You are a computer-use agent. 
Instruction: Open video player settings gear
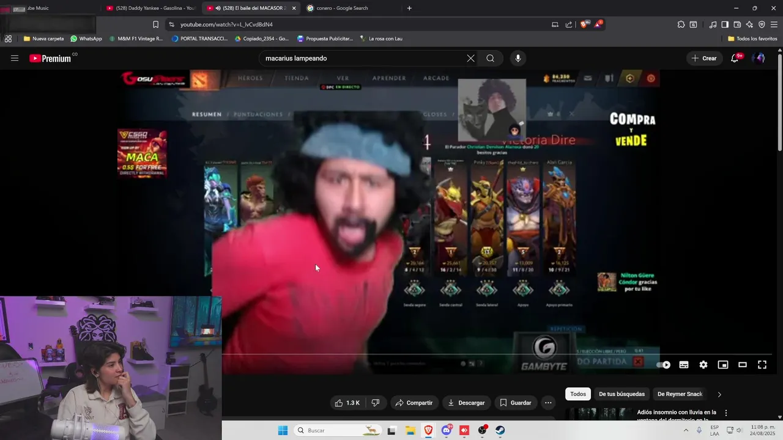coord(703,365)
